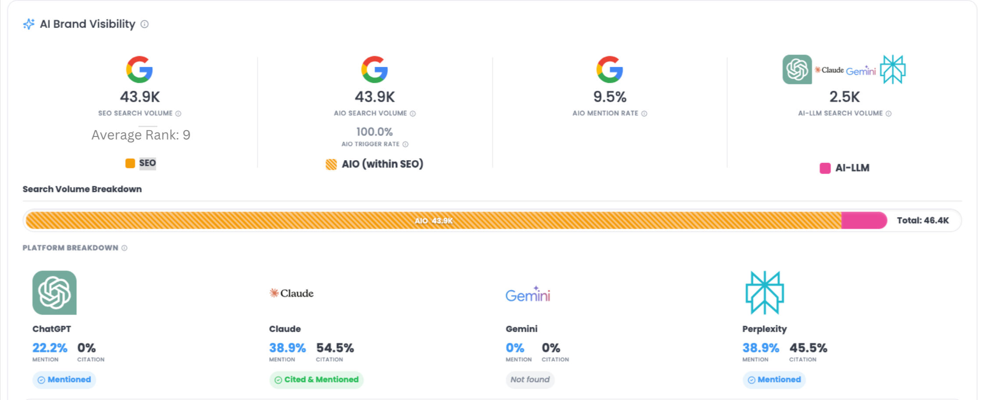
Task: Click the pink AI-LLM segment of the volume bar
Action: point(863,220)
